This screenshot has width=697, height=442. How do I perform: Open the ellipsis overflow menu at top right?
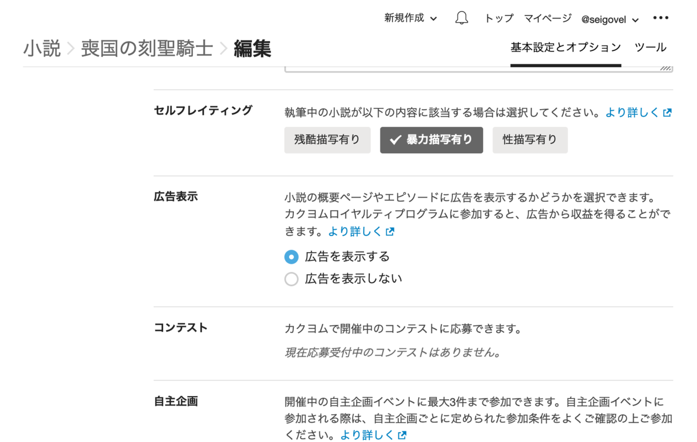661,18
